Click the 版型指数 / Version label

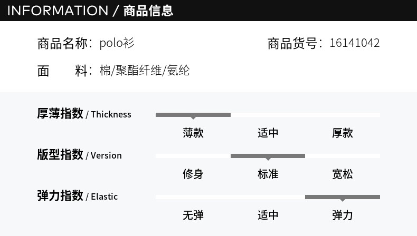pyautogui.click(x=79, y=155)
